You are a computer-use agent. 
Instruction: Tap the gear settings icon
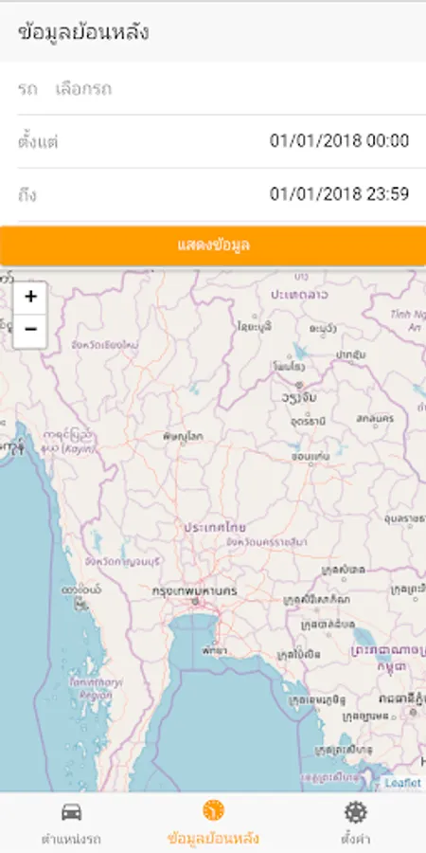pos(356,812)
